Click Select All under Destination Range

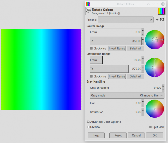pos(136,76)
